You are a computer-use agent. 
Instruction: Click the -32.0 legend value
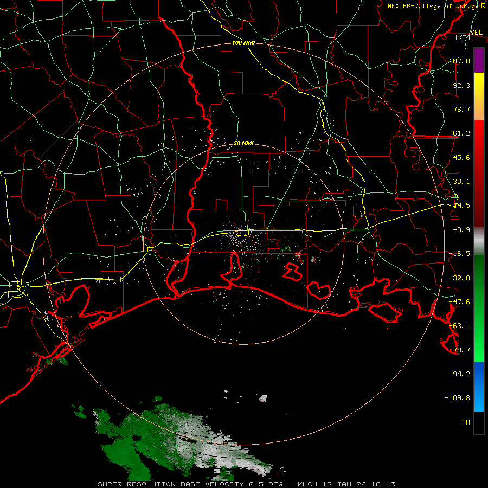(x=459, y=278)
